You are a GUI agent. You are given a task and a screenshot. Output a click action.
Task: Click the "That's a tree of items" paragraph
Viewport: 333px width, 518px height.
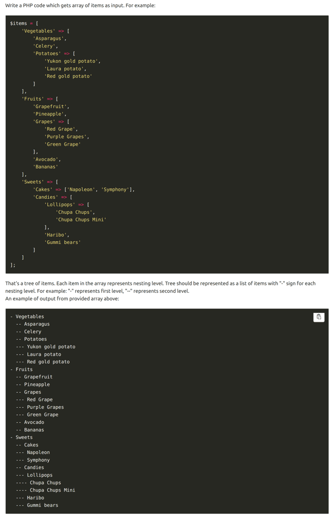(x=160, y=283)
